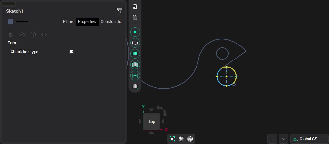Select the point filter icon in vertical toolbar
Screen dimensions: 329x144
pos(135,32)
